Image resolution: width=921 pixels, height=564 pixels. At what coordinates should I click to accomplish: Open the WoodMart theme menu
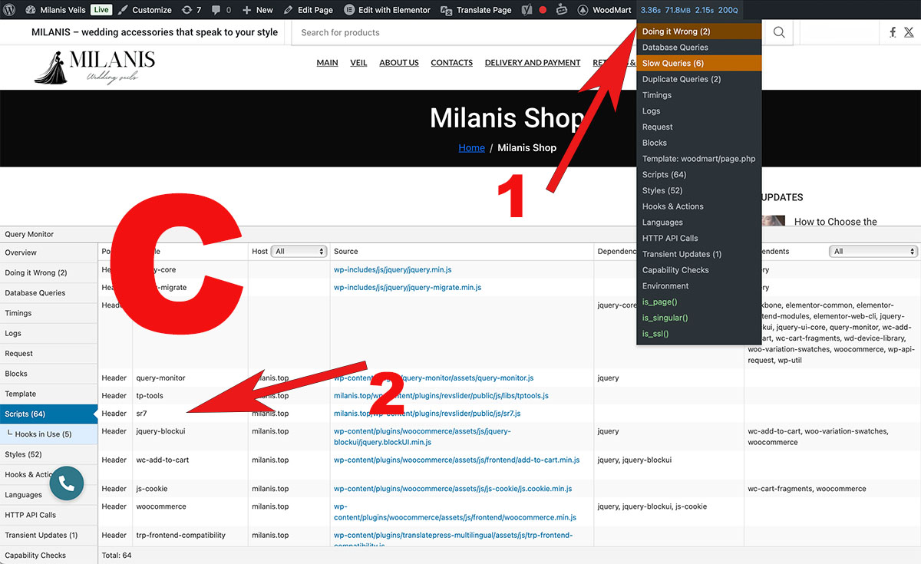tap(604, 10)
